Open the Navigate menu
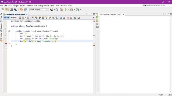172x96 pixels. 16,6
